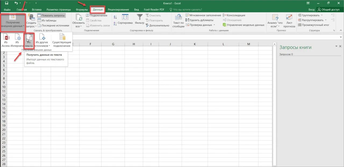The height and width of the screenshot is (167, 344).
Task: Open the Запросы книги pane options arrow
Action: 336,46
